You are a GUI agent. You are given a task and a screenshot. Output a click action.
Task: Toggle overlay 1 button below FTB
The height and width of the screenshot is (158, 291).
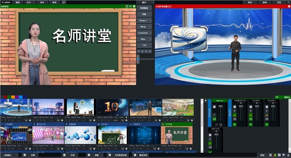pyautogui.click(x=139, y=51)
